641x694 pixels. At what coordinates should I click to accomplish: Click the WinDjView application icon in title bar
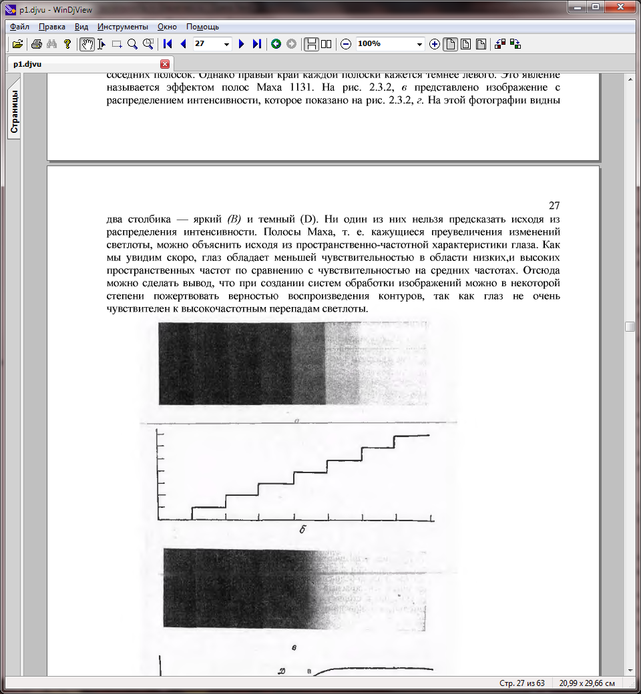(x=10, y=9)
